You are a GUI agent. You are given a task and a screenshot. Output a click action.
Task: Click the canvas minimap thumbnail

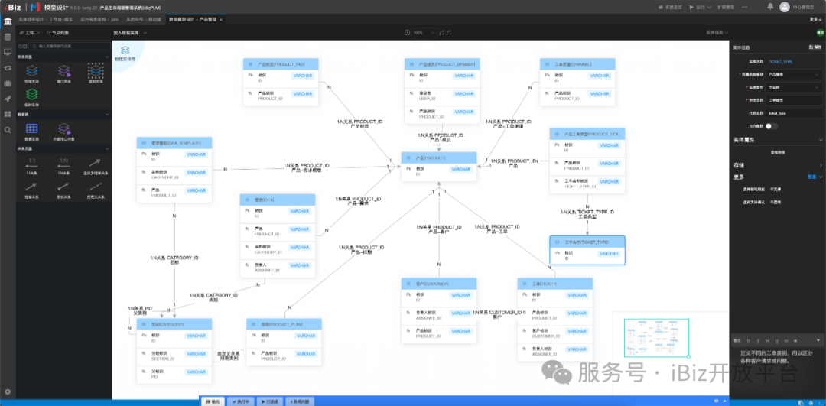coord(656,337)
